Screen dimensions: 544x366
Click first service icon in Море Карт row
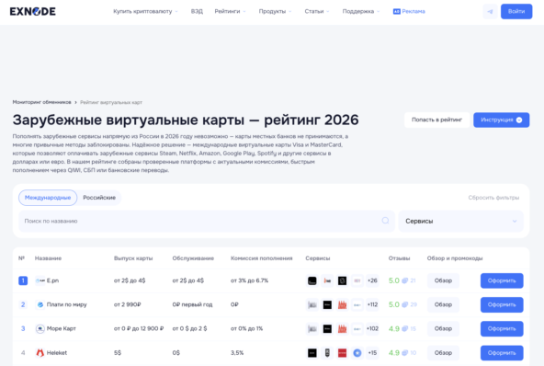(312, 329)
